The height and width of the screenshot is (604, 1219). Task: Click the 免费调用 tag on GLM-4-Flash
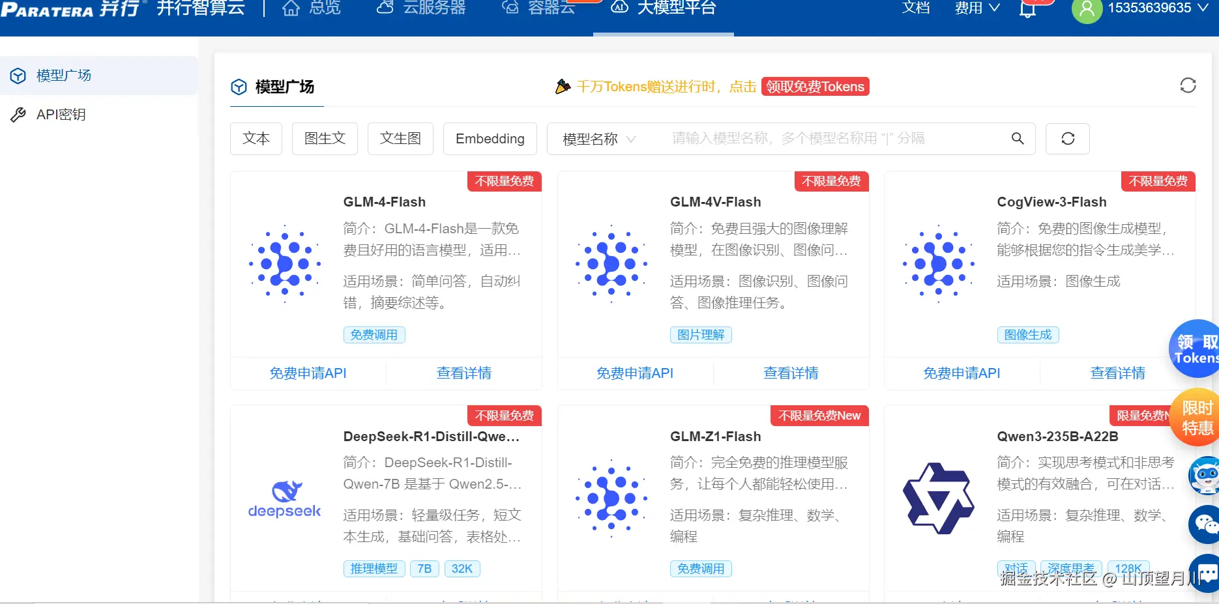click(374, 335)
